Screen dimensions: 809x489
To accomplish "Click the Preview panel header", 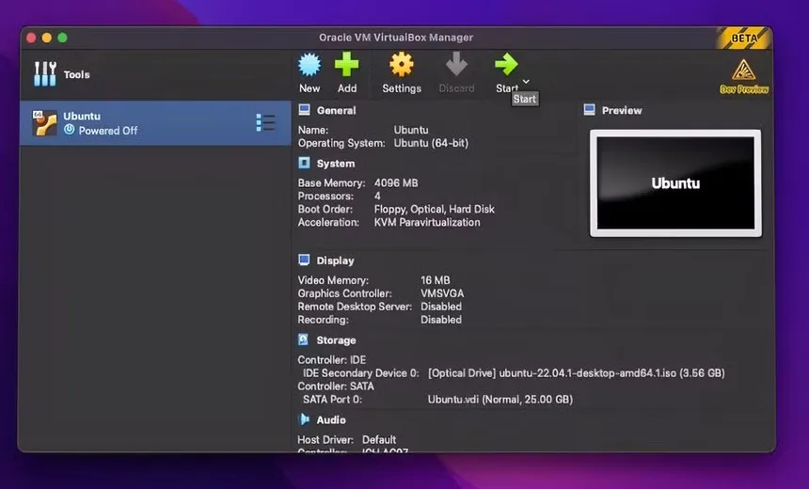I will click(621, 110).
